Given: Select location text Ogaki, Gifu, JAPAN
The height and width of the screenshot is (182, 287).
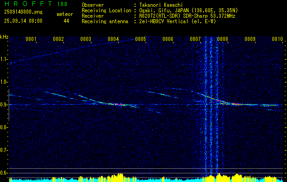Looking at the screenshot, I should pos(164,10).
